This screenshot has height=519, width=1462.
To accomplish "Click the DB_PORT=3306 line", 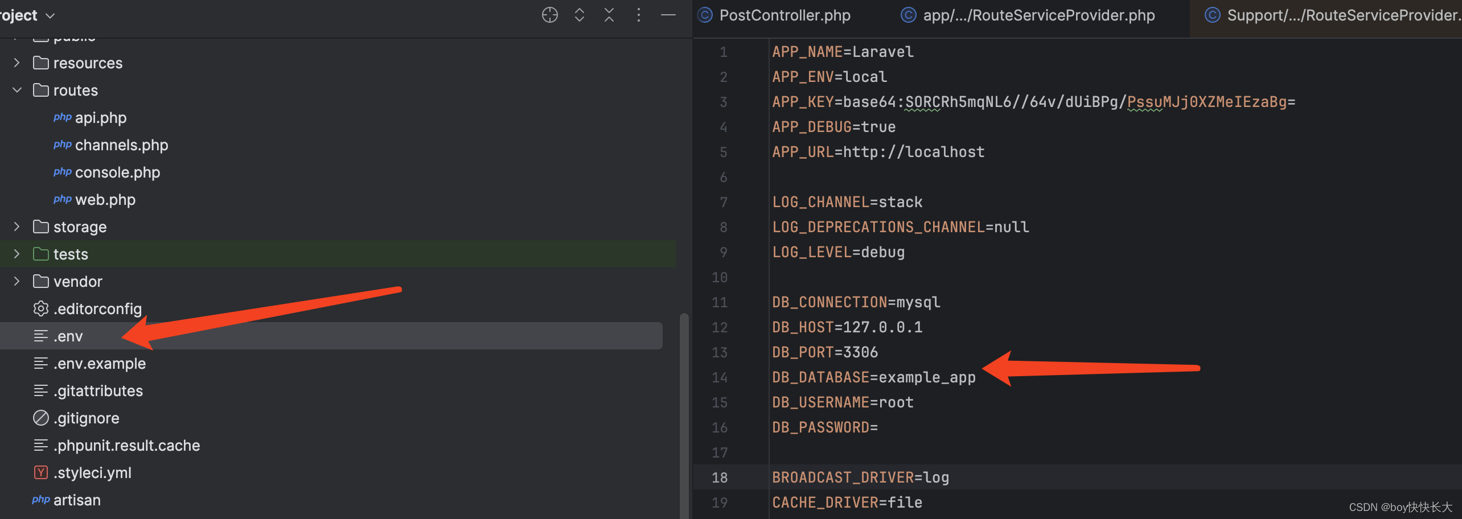I will [825, 352].
